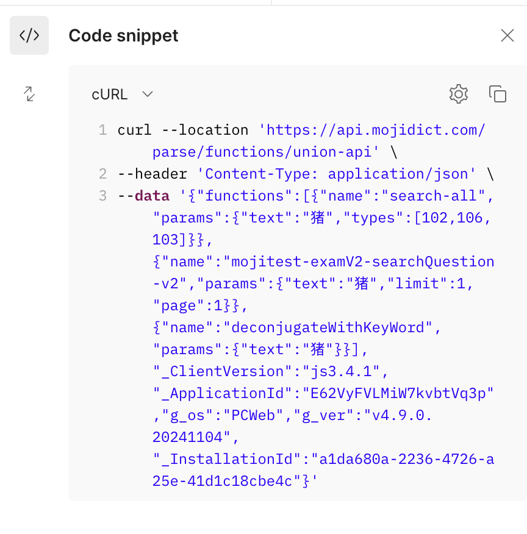This screenshot has height=534, width=527.
Task: Click the code snippet </> icon
Action: tap(29, 35)
